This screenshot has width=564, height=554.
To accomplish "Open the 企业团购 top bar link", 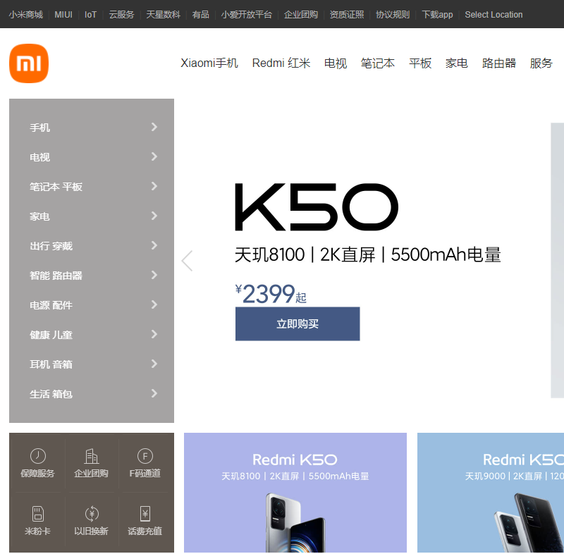I will [x=301, y=15].
